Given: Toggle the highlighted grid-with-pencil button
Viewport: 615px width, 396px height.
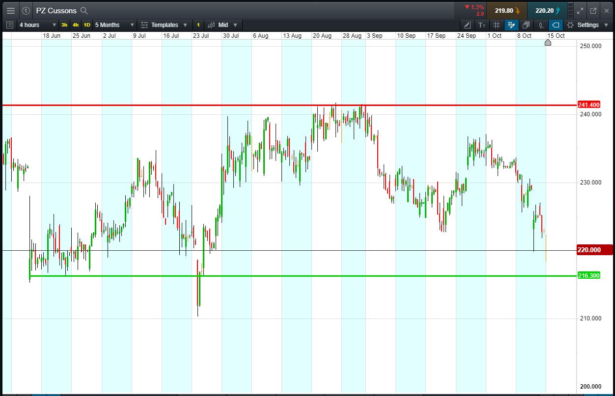Looking at the screenshot, I should click(x=511, y=25).
